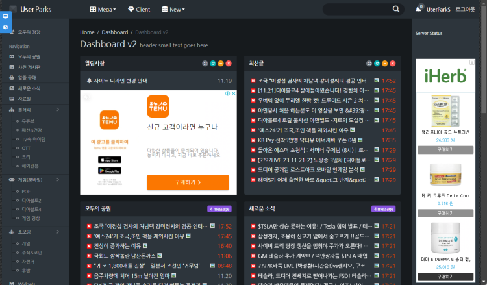Click orange 구매하기 button in Temu ad
Screen dimensions: 487x285
pyautogui.click(x=187, y=182)
